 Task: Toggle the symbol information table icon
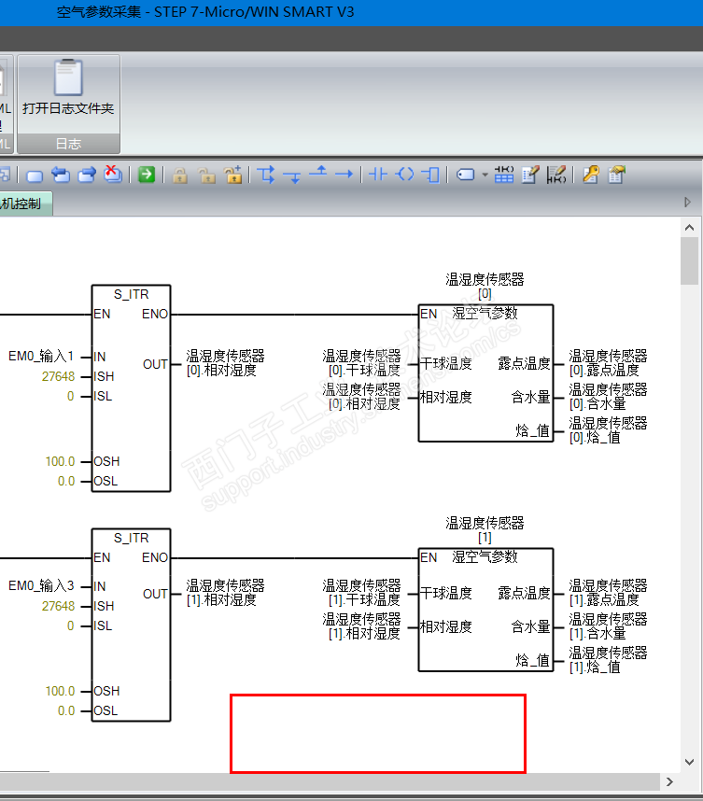[x=504, y=175]
